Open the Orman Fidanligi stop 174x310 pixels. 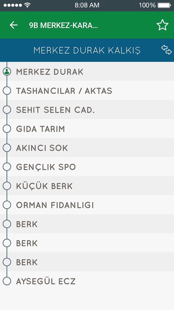(55, 205)
